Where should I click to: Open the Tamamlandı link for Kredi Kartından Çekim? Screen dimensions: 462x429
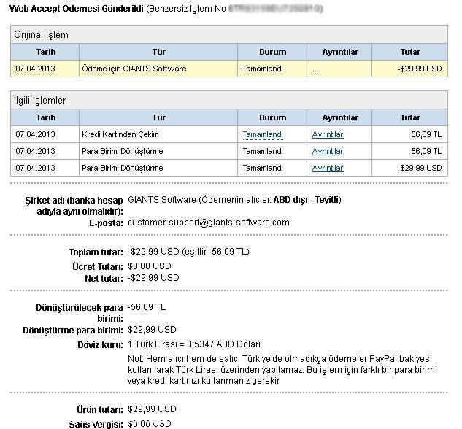click(x=262, y=134)
